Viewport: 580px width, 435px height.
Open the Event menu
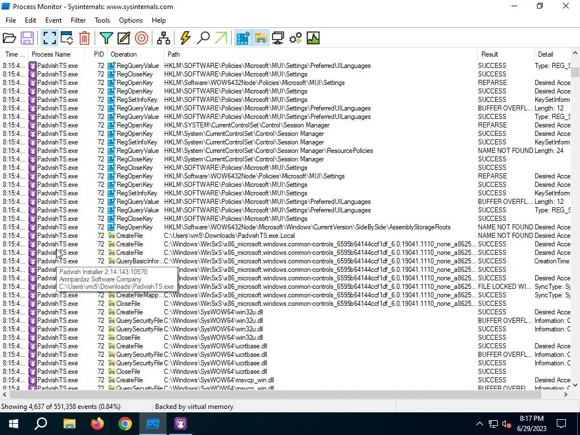click(x=53, y=20)
